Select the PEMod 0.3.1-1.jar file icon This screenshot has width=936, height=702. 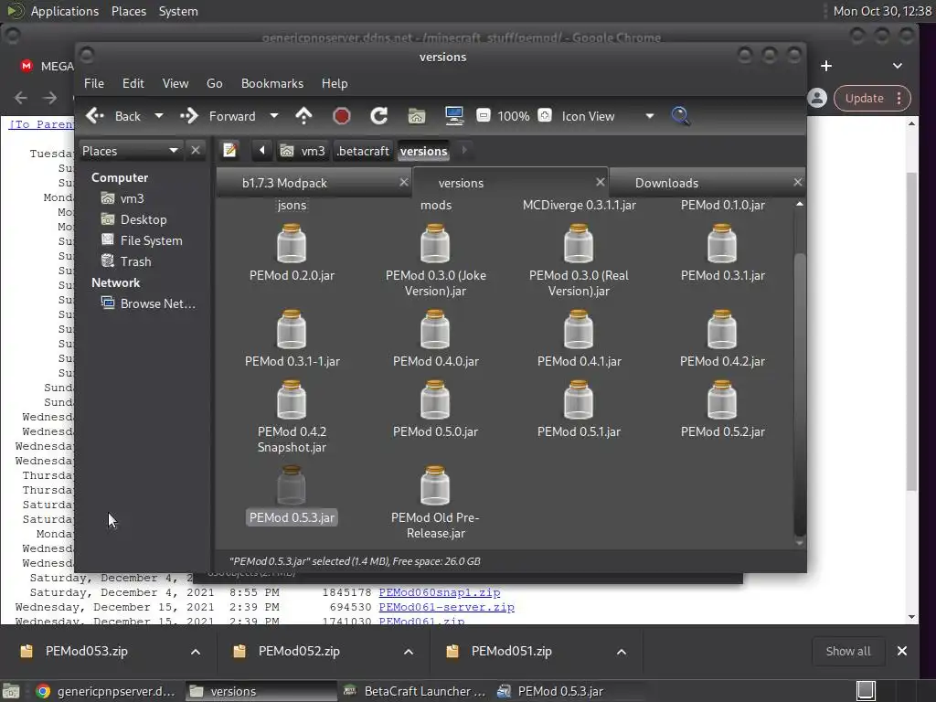point(292,329)
